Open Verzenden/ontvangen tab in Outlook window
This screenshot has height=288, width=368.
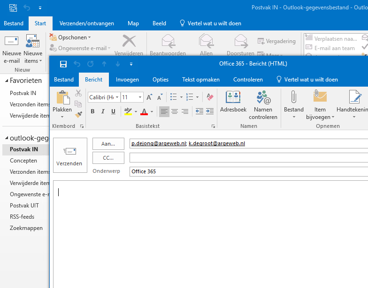coord(86,23)
